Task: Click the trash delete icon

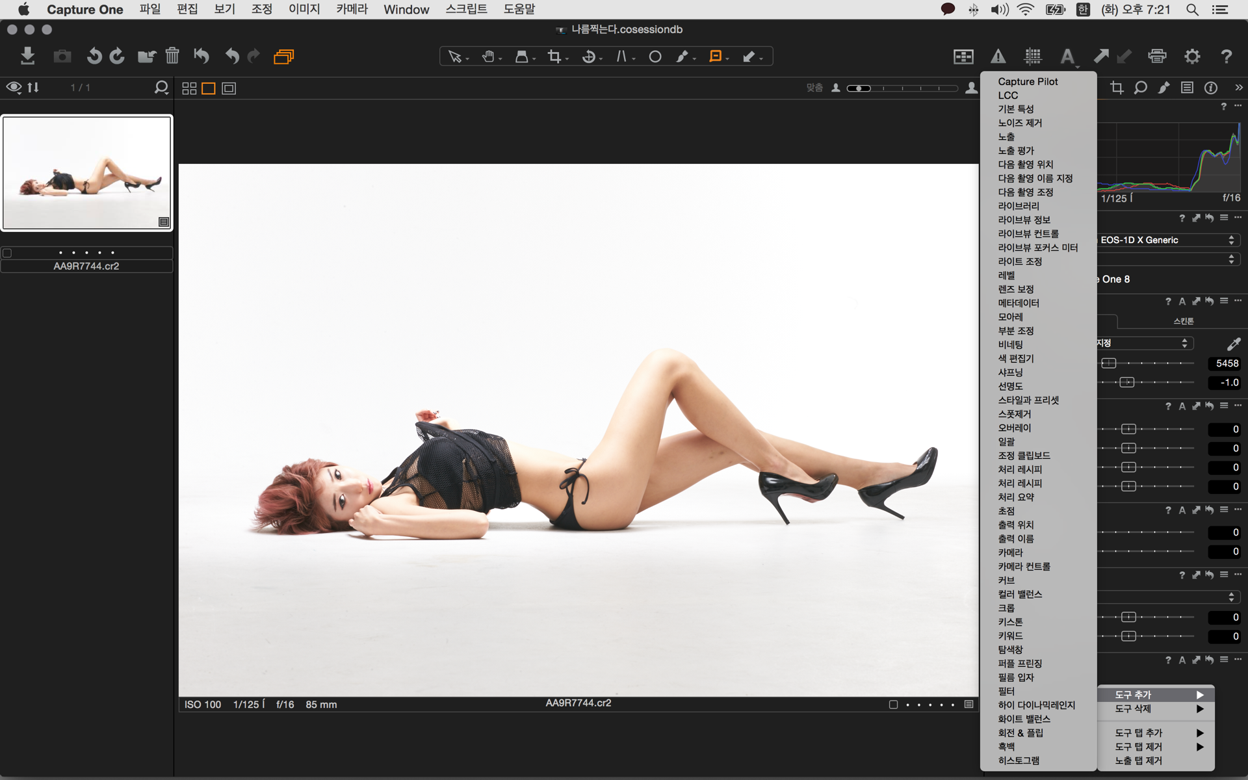Action: coord(172,57)
